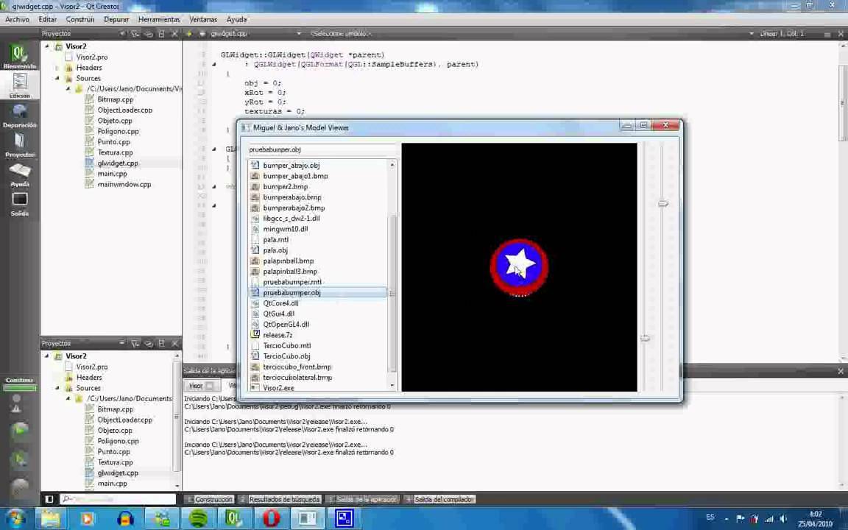This screenshot has height=530, width=848.
Task: Click the volume icon in system tray
Action: 782,519
